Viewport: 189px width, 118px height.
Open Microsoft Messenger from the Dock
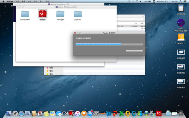tap(140, 113)
